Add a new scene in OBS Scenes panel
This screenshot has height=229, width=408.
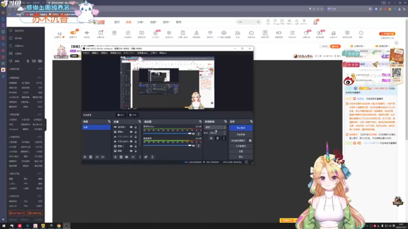[85, 157]
